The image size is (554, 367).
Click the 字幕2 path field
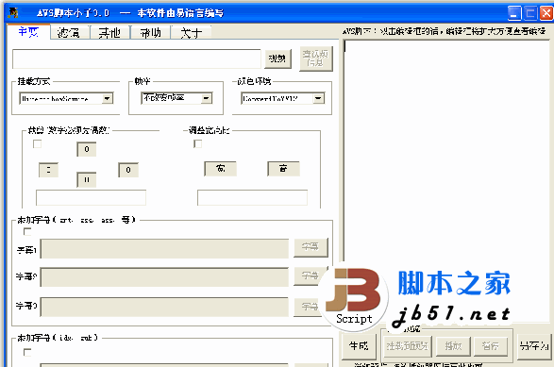click(164, 277)
